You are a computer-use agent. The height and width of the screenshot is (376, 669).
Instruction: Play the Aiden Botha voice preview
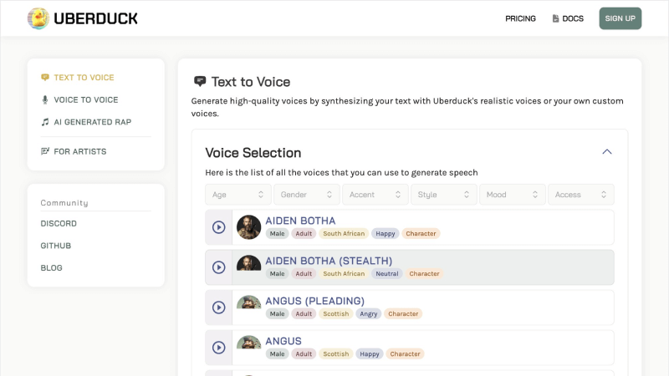219,227
